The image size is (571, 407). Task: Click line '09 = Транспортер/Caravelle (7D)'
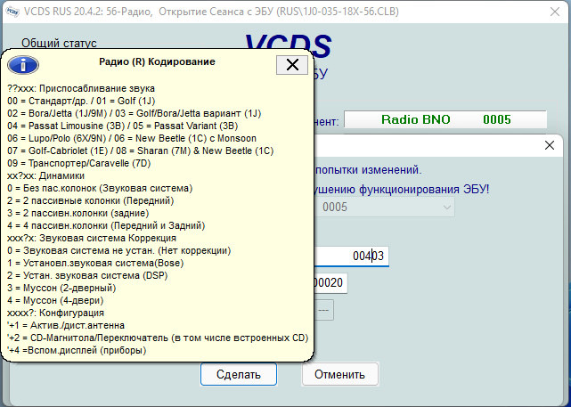(x=78, y=163)
